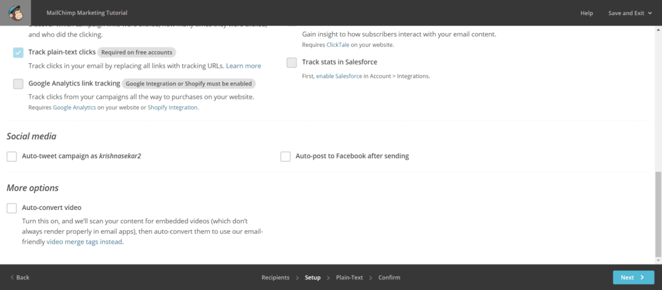Click the back arrow chevron beside Back
Image resolution: width=662 pixels, height=290 pixels.
point(12,277)
